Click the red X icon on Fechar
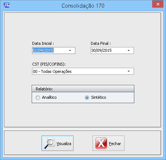The height and width of the screenshot is (160, 166). click(101, 143)
